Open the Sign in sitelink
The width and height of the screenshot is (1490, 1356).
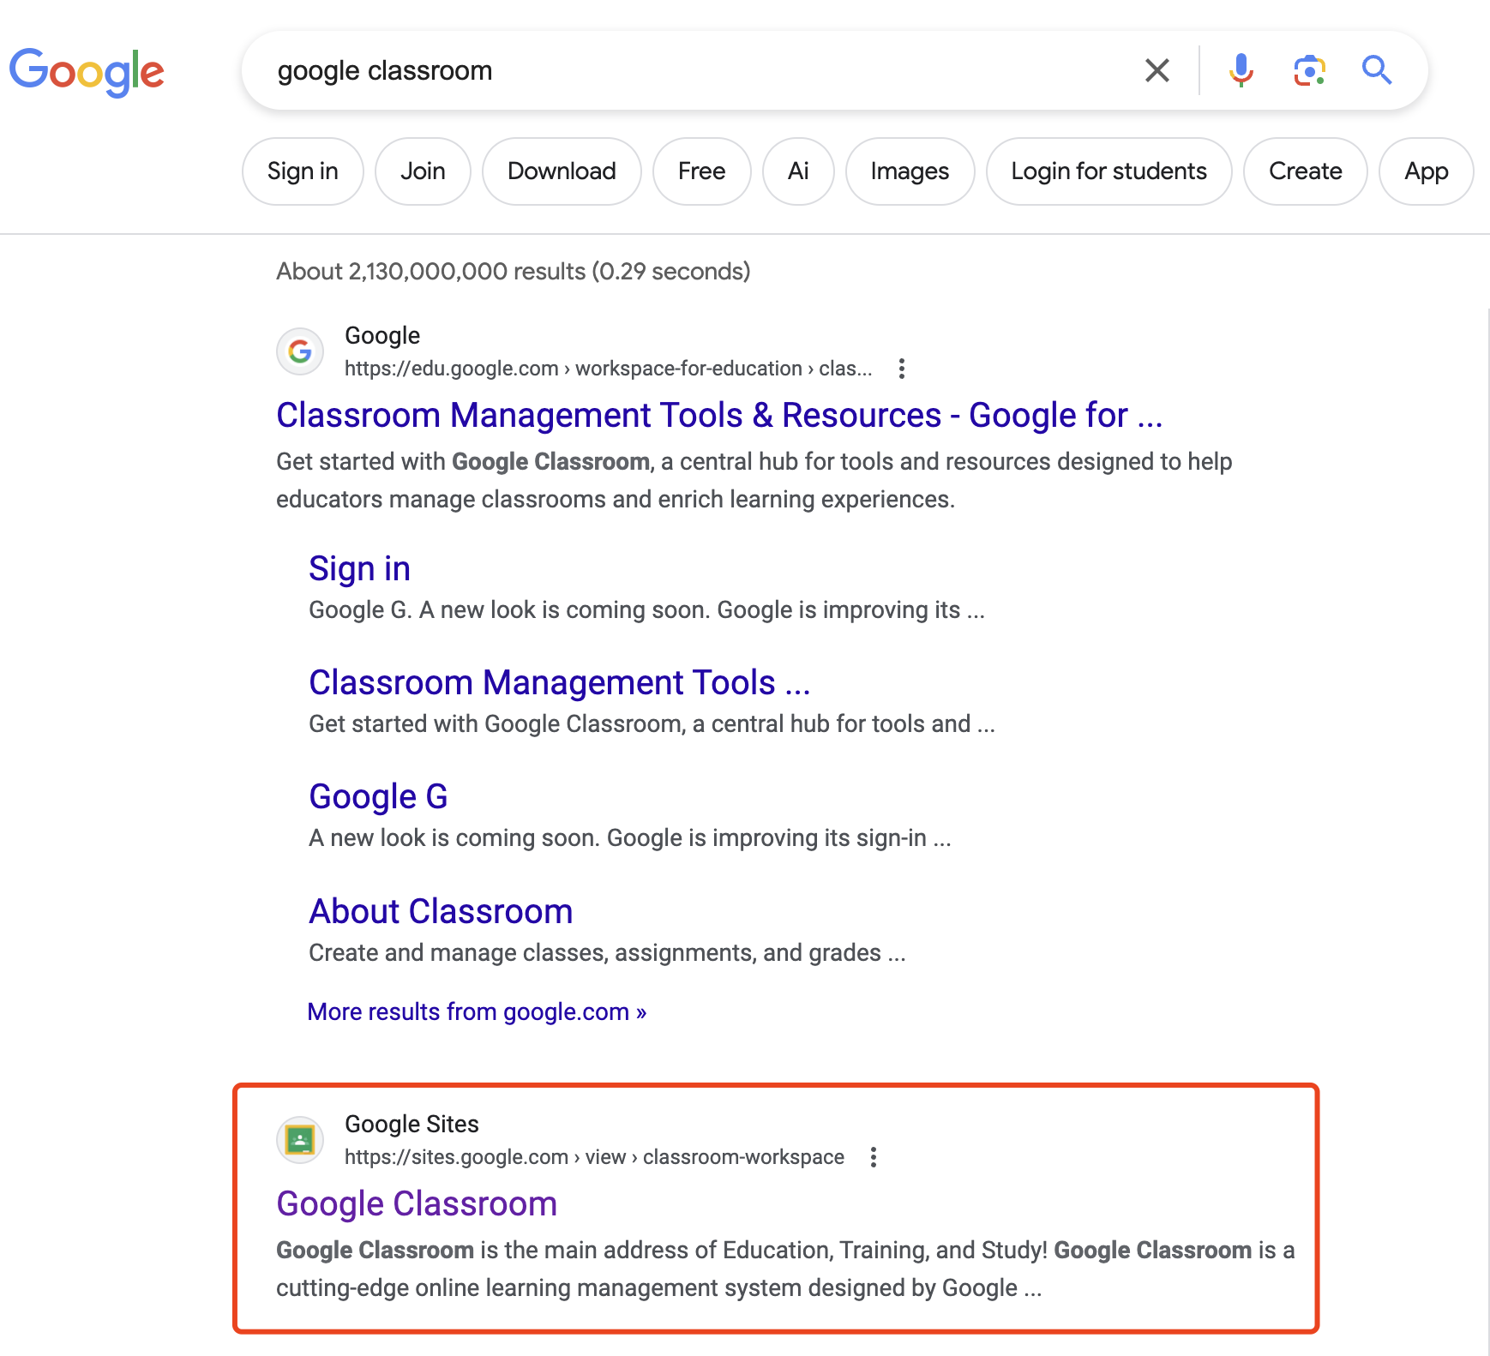click(x=359, y=569)
